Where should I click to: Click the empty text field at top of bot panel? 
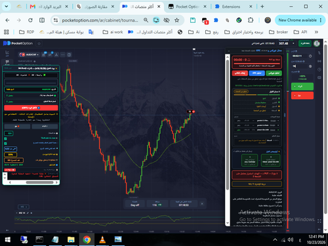(x=31, y=83)
